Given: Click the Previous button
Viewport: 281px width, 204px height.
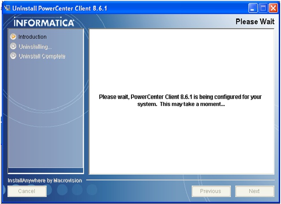Looking at the screenshot, I should tap(211, 191).
